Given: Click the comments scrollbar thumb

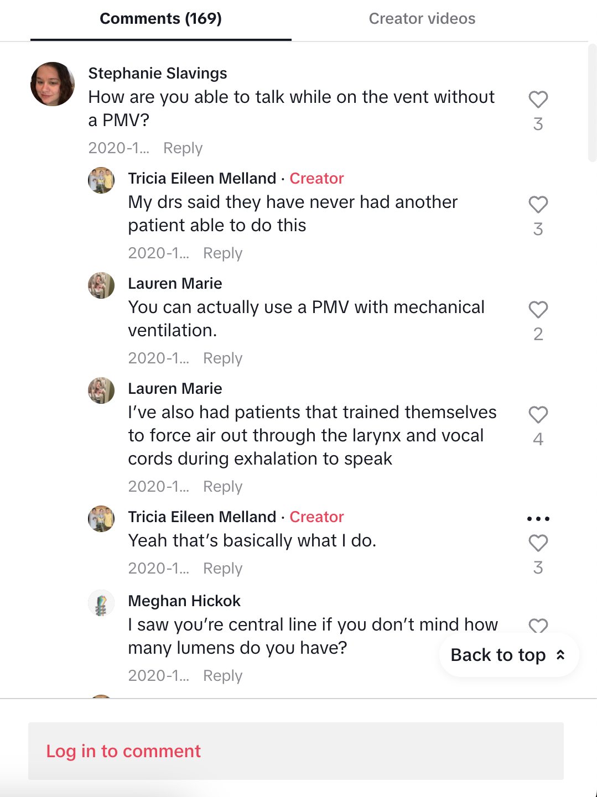Looking at the screenshot, I should 592,102.
